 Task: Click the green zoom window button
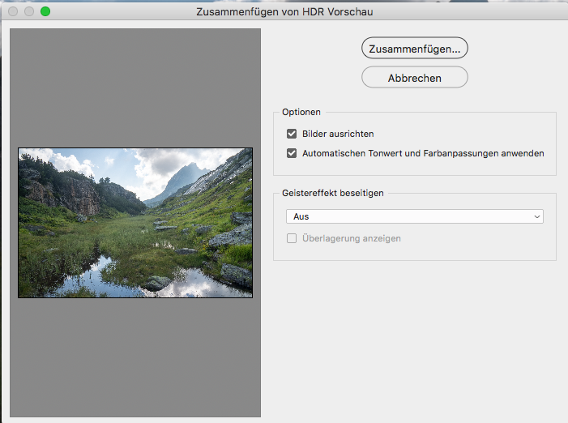click(x=45, y=11)
